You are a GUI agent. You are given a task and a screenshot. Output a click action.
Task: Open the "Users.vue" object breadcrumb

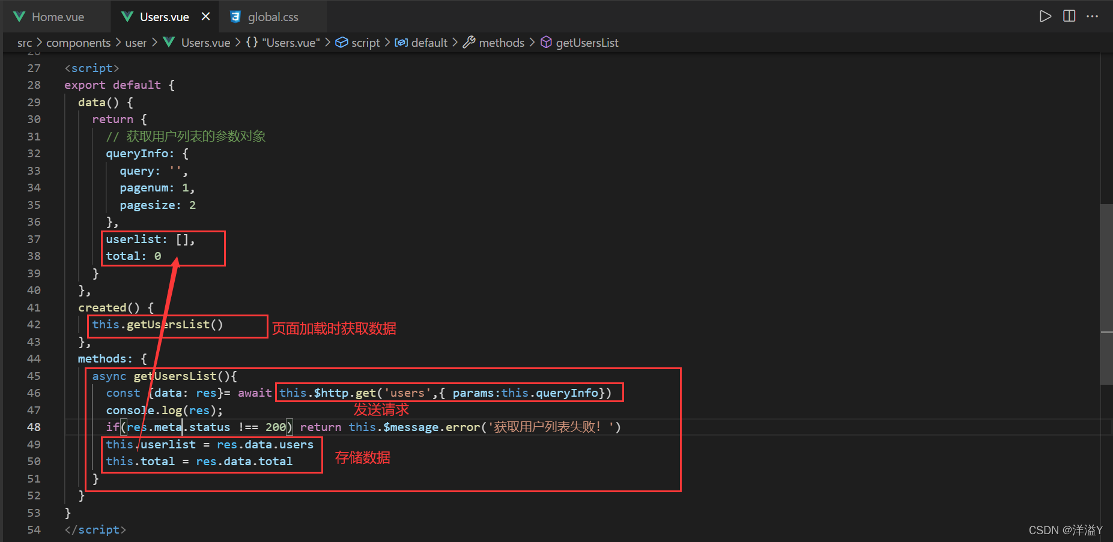tap(291, 43)
